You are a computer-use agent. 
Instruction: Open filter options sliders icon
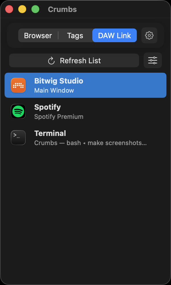coord(153,60)
